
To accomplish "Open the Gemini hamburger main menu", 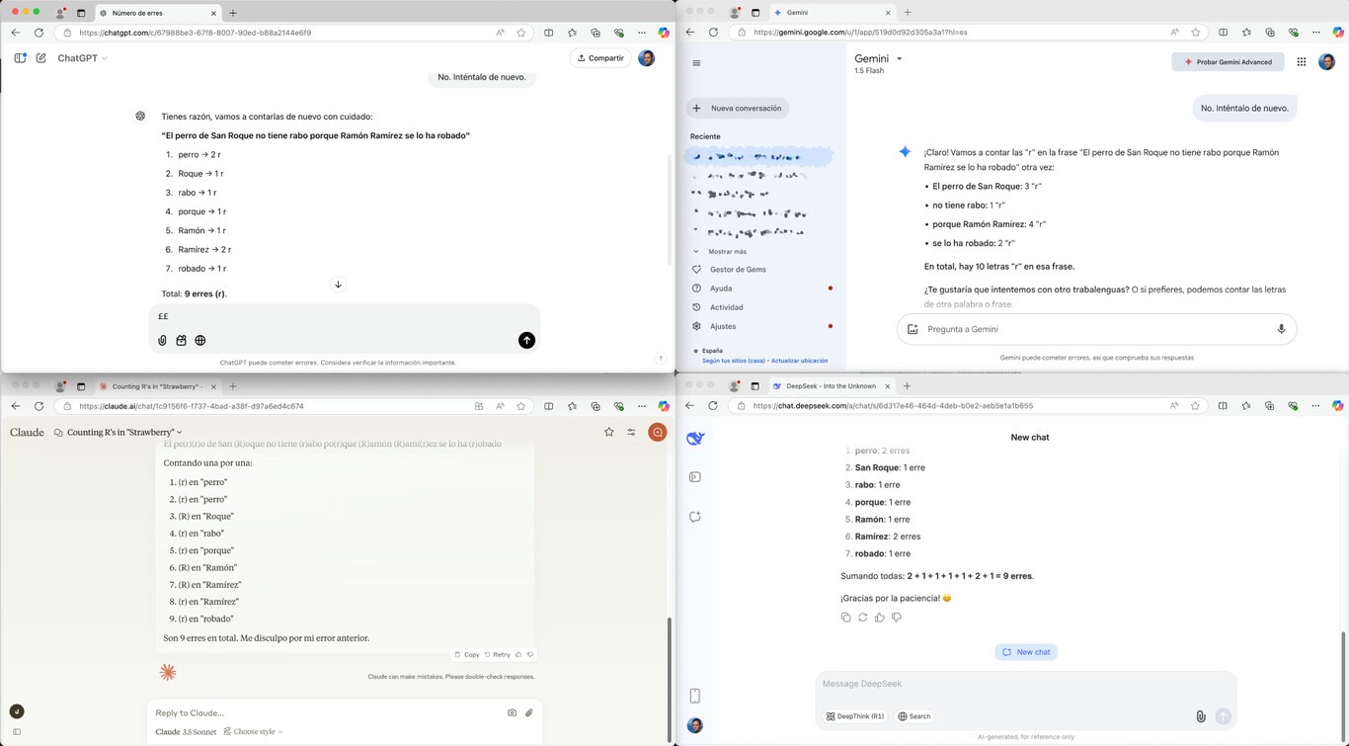I will coord(696,63).
